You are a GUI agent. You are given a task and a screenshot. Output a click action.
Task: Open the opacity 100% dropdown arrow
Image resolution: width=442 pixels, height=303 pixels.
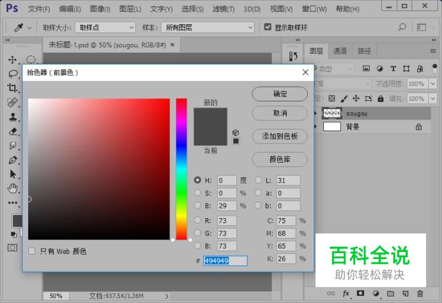click(x=432, y=84)
